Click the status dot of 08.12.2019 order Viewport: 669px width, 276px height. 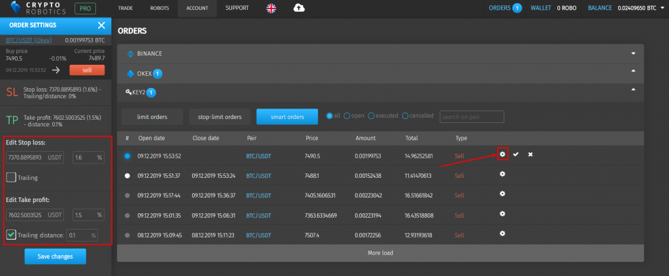(127, 235)
